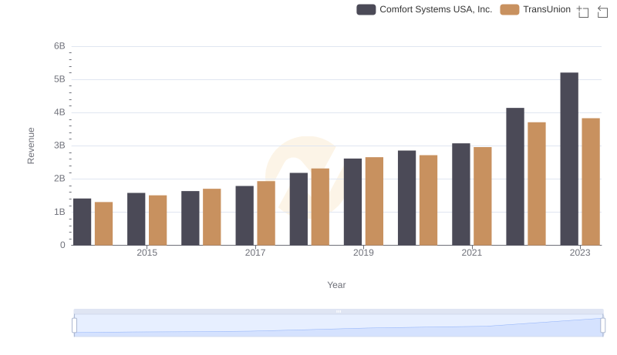This screenshot has height=355, width=617.
Task: Select the 2015 Comfort Systems bar
Action: click(137, 219)
